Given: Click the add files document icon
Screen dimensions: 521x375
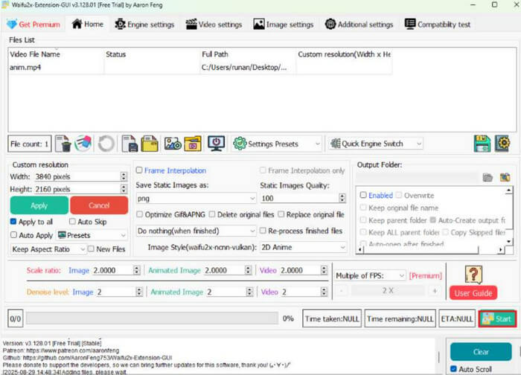Looking at the screenshot, I should [130, 144].
